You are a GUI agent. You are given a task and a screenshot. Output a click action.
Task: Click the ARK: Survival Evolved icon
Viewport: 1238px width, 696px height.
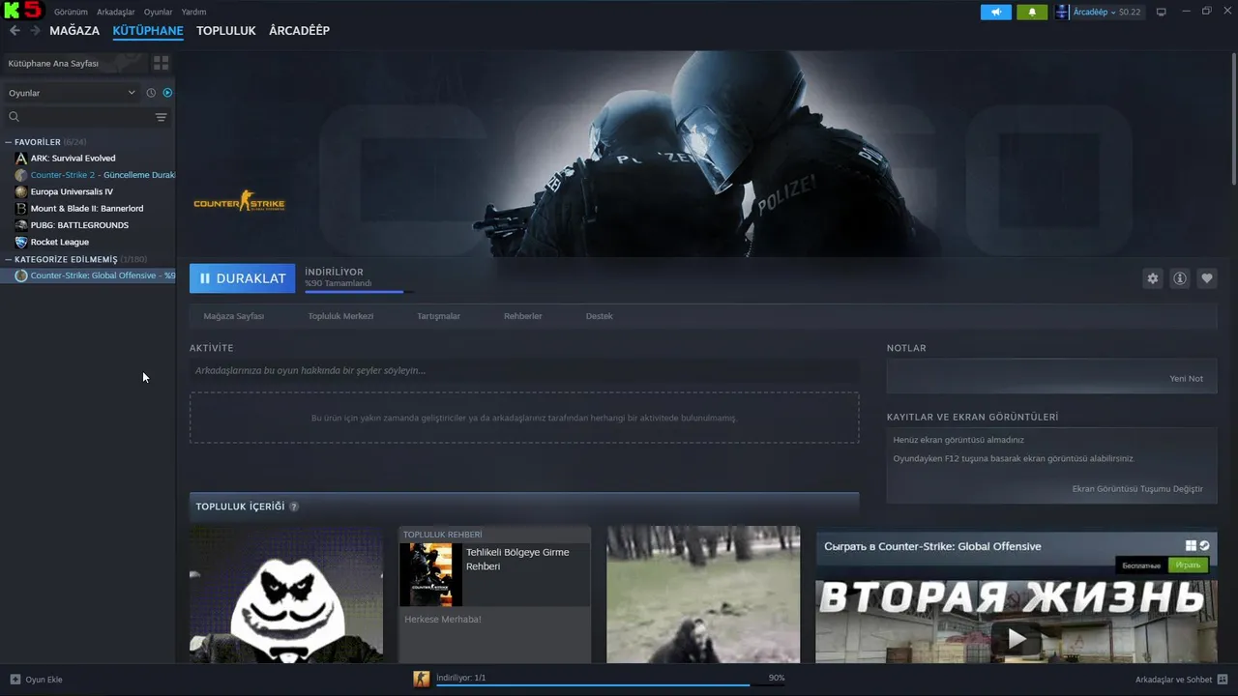point(21,159)
